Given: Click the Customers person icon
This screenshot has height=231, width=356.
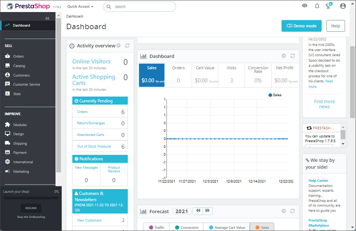Looking at the screenshot, I should [x=8, y=75].
